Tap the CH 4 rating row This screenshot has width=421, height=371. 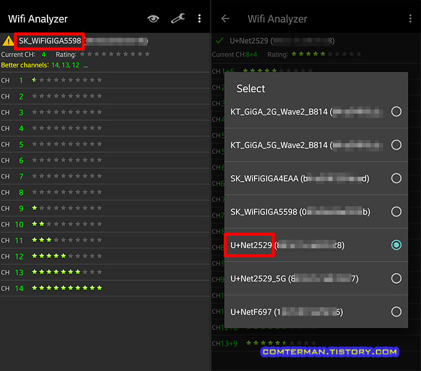[105, 128]
